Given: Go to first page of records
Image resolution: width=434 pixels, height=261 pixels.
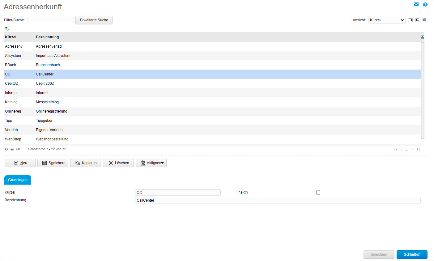Looking at the screenshot, I should [396, 150].
